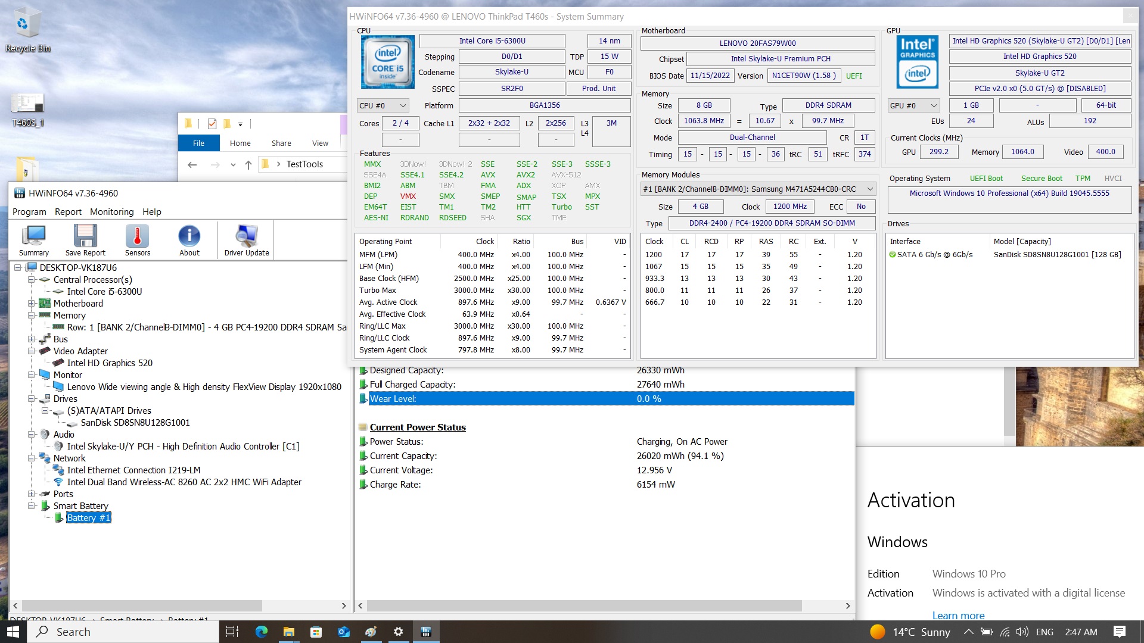Click the Windows Start button
Screen dimensions: 1144x643
pyautogui.click(x=13, y=632)
